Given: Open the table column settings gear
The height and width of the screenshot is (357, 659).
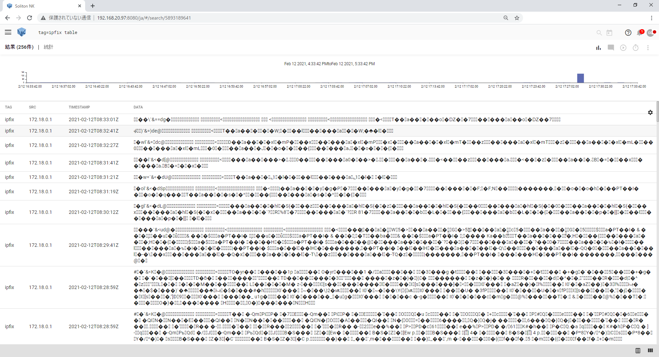Looking at the screenshot, I should click(650, 112).
